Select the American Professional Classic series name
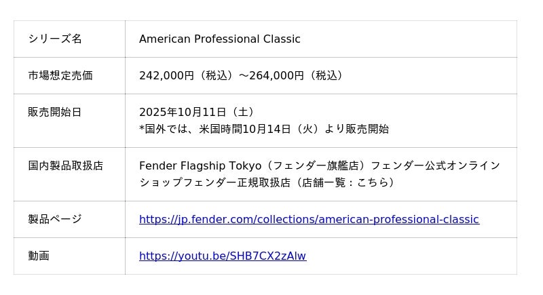543x295 pixels. point(219,39)
